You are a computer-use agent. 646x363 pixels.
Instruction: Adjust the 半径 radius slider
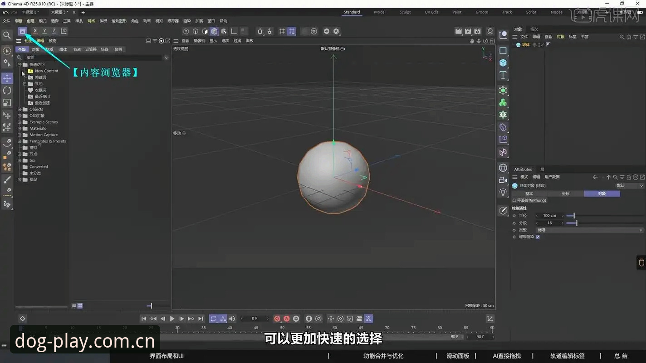click(x=573, y=216)
